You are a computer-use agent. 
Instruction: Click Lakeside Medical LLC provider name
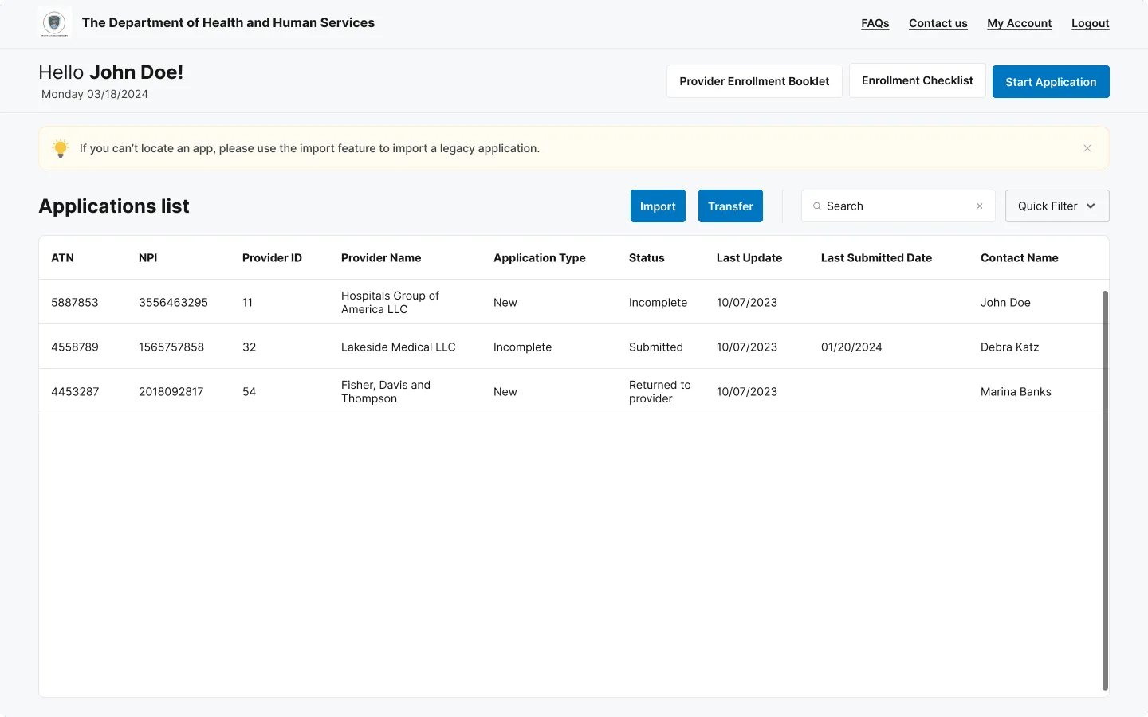[399, 347]
